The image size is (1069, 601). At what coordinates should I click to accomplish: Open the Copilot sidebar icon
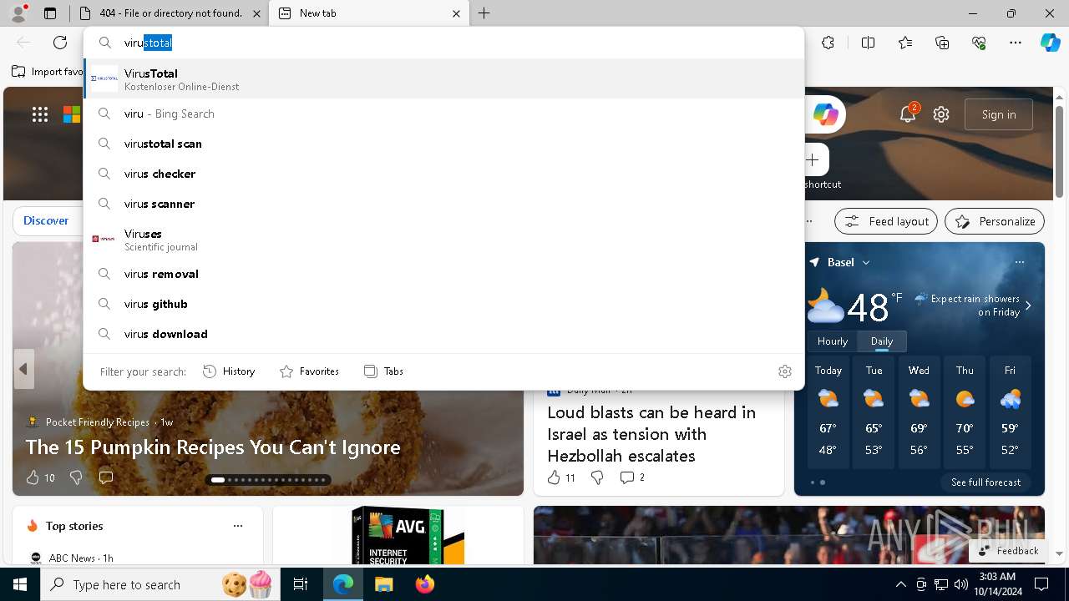click(x=1050, y=43)
